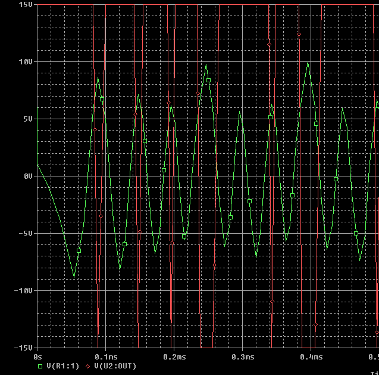Click the 10V label on the Y axis

[25, 61]
